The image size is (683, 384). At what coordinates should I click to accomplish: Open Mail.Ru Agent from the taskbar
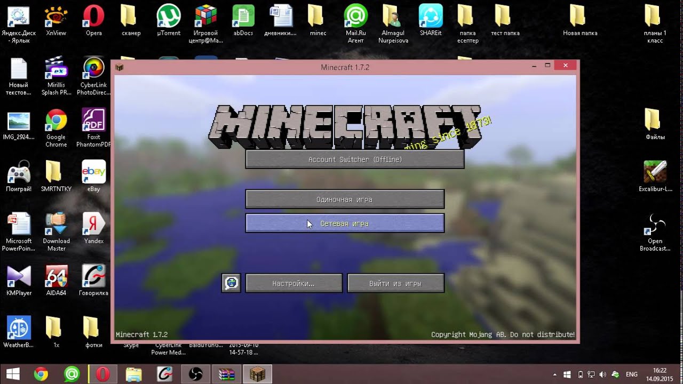pos(72,374)
